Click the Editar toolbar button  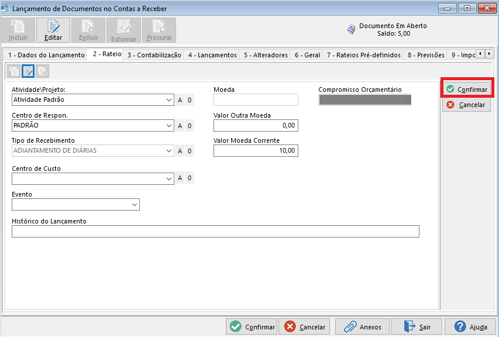(x=53, y=30)
